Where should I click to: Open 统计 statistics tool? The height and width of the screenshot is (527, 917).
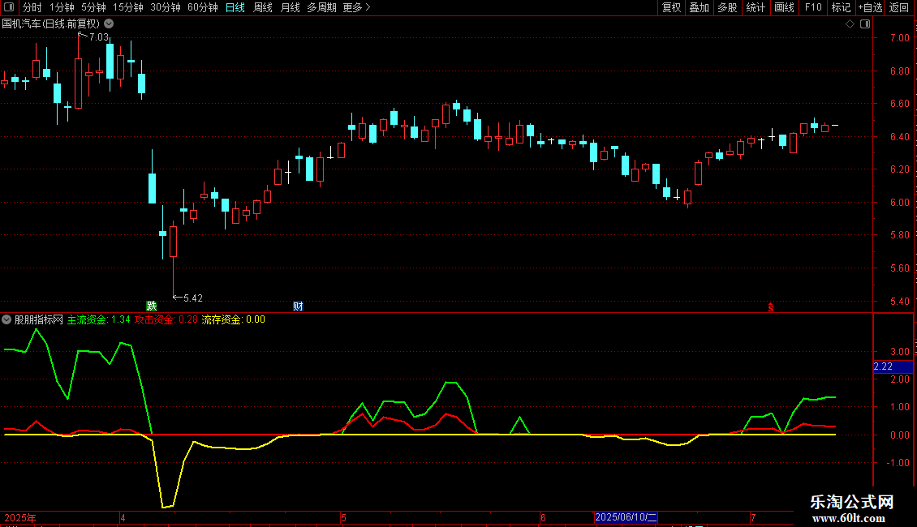point(755,7)
